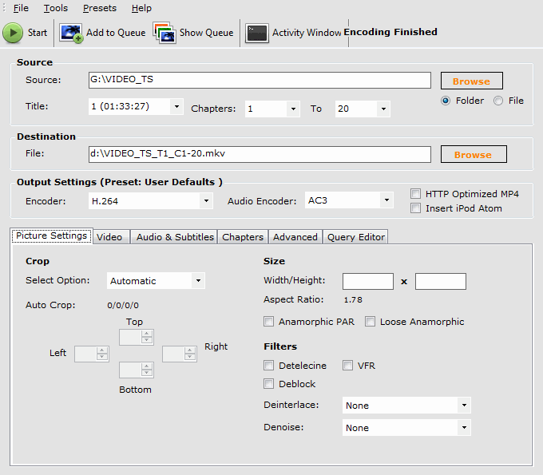This screenshot has height=475, width=543.
Task: Click the Add to Queue label
Action: [x=116, y=33]
